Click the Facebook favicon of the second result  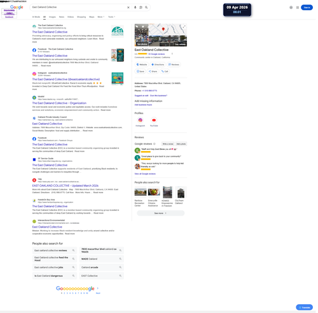point(34,50)
